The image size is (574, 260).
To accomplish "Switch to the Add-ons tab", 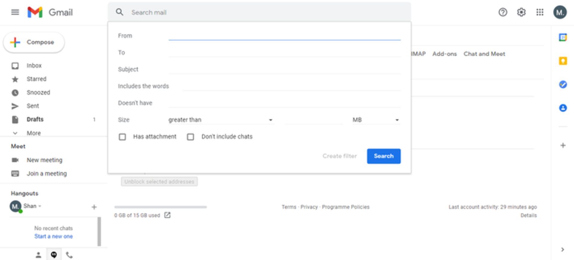I will [444, 54].
